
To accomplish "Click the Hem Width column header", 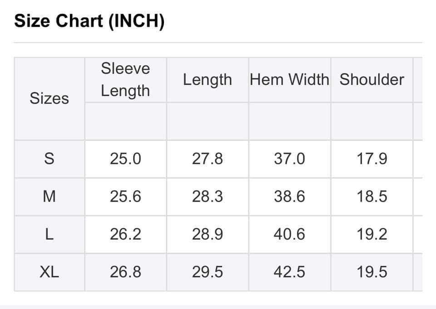I will coord(289,80).
